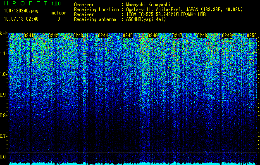The width and height of the screenshot is (260, 165).
Task: Click the 0.9 kHz axis tick label
Action: [x=3, y=95]
